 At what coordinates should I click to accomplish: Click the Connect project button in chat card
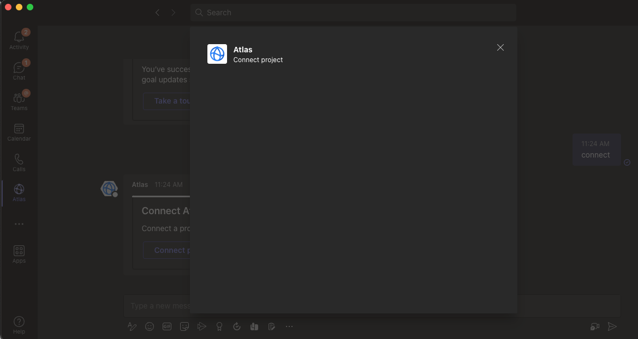(167, 250)
